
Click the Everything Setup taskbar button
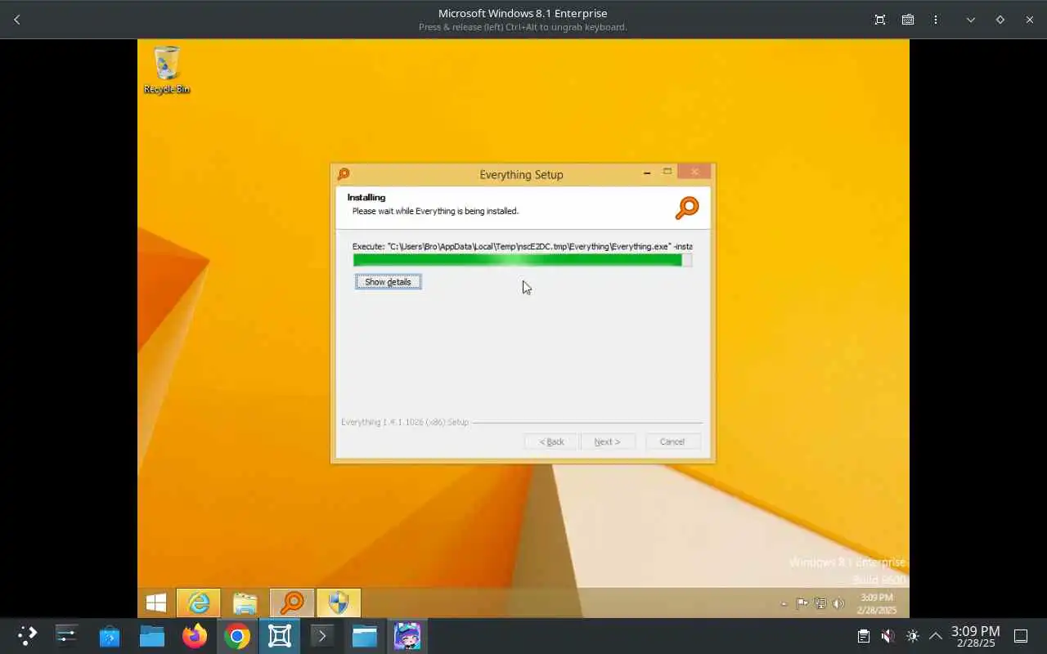292,603
